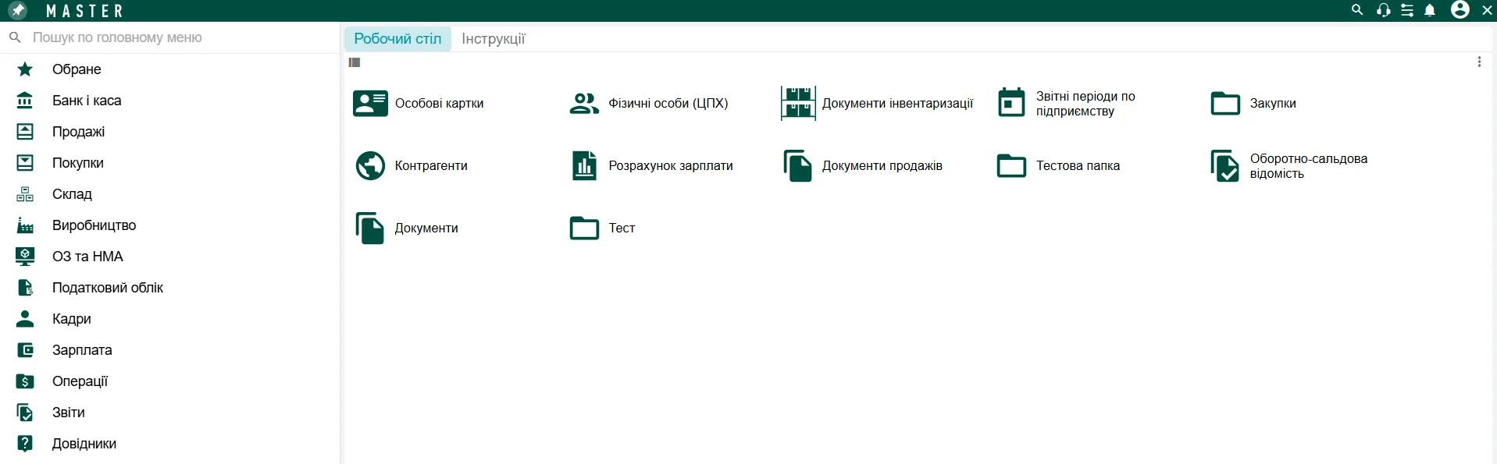Open the settings sliders icon in header

click(x=1406, y=10)
